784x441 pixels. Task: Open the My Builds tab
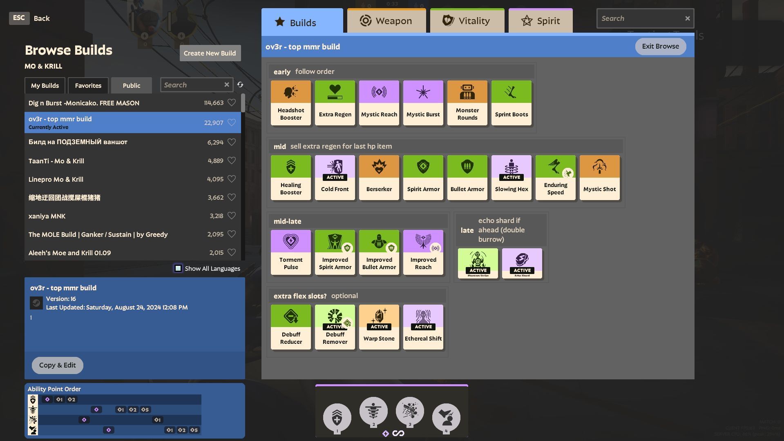45,85
